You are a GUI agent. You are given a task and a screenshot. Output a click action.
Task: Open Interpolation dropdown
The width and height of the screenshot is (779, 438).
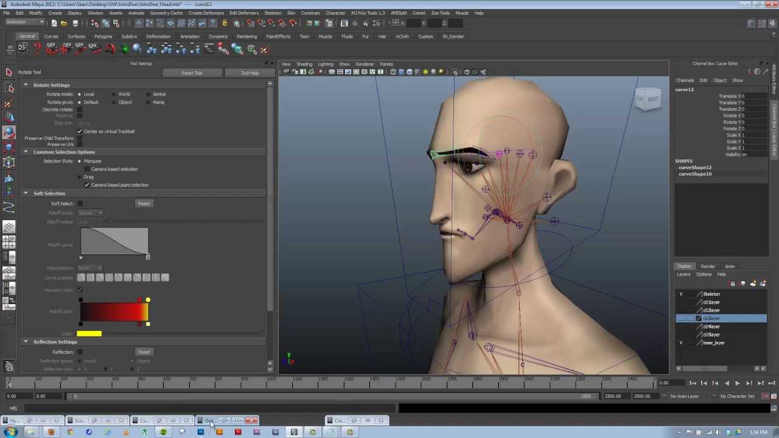pos(90,268)
